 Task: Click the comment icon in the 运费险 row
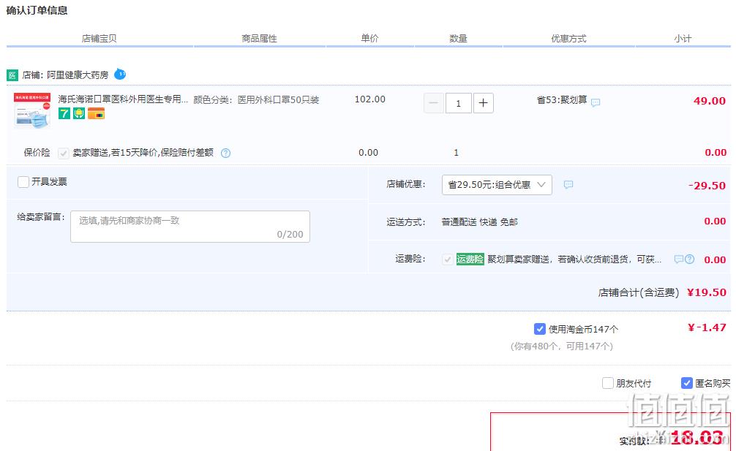pos(679,259)
